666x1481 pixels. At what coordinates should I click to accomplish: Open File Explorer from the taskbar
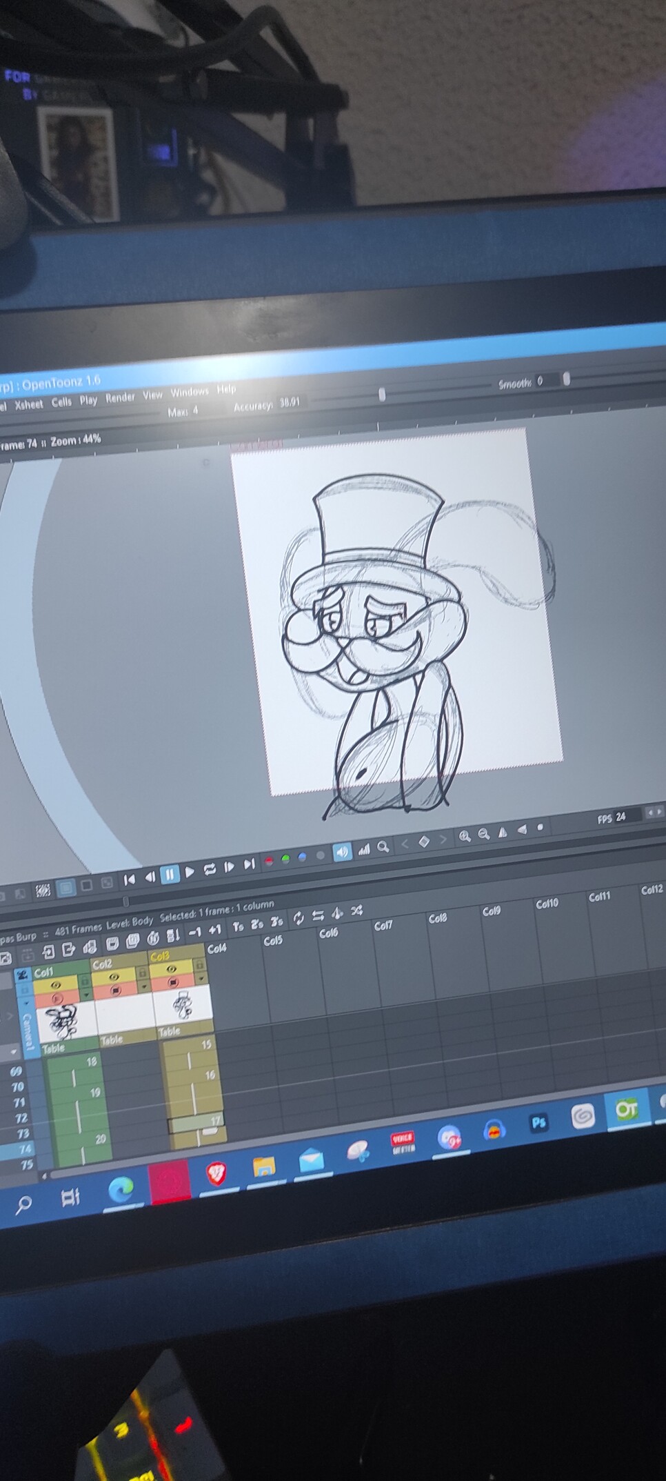[264, 1166]
